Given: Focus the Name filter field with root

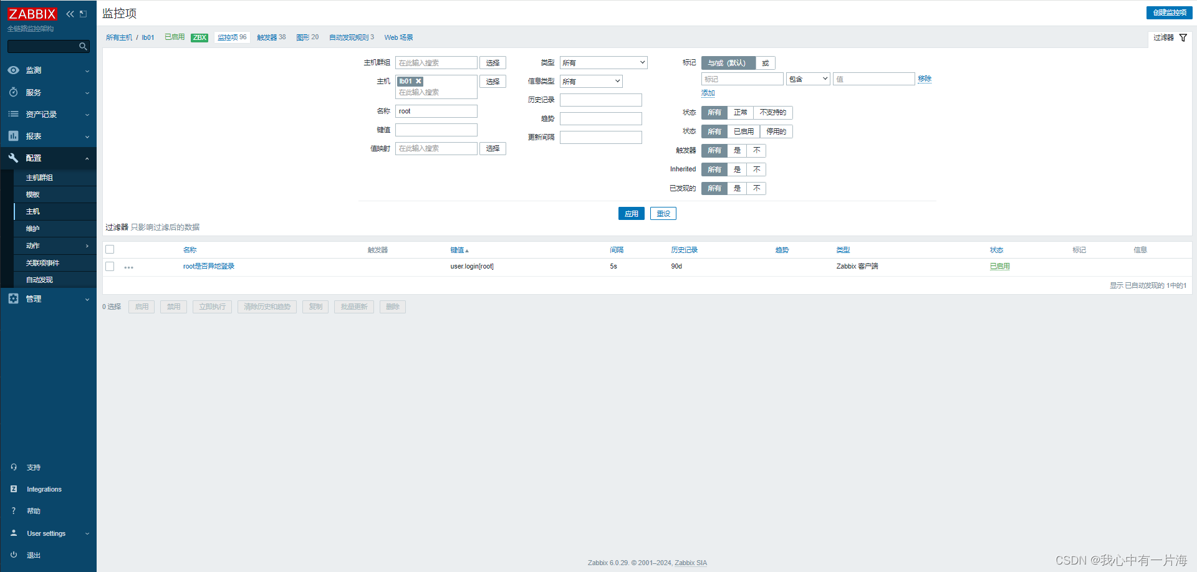Looking at the screenshot, I should 436,111.
